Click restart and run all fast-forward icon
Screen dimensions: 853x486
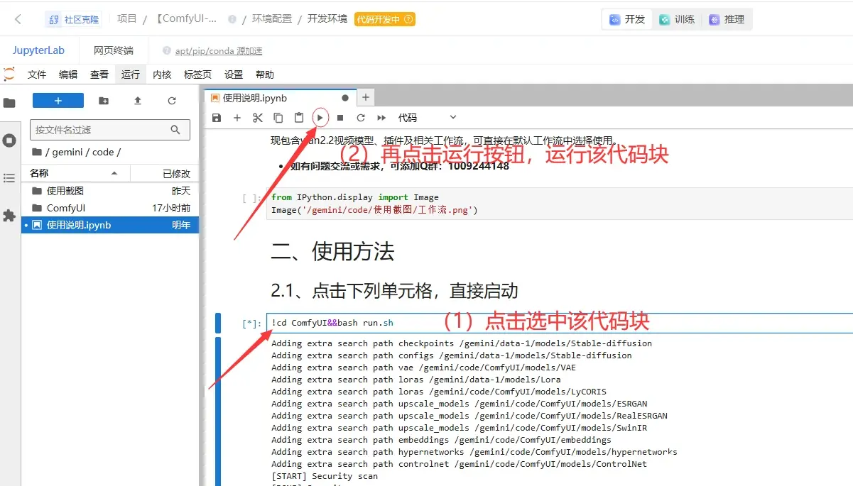[381, 118]
